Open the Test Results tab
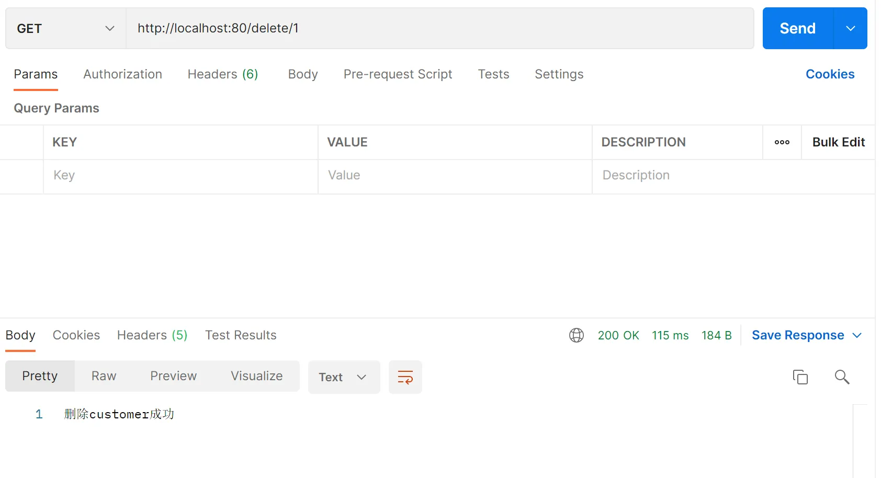 click(241, 335)
